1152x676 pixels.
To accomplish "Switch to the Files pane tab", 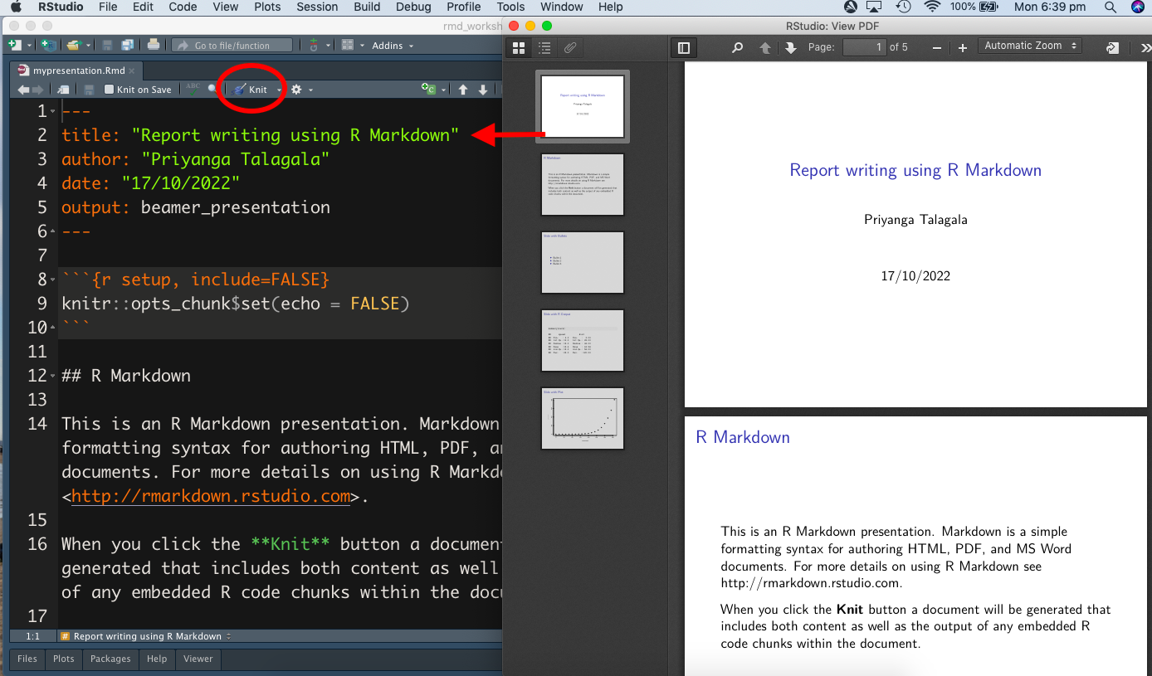I will pyautogui.click(x=27, y=659).
